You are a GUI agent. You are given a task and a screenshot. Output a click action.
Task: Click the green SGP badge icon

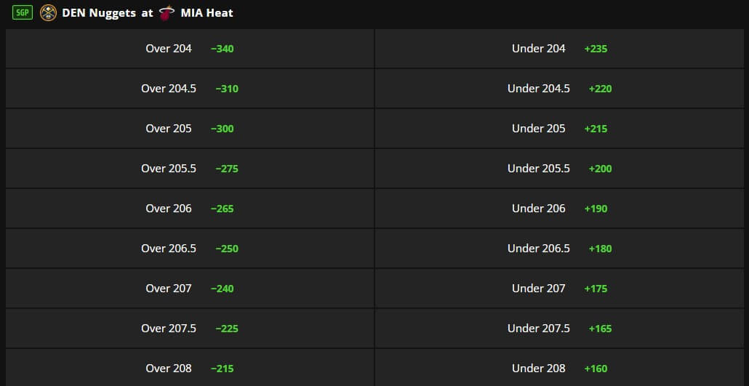pyautogui.click(x=23, y=13)
